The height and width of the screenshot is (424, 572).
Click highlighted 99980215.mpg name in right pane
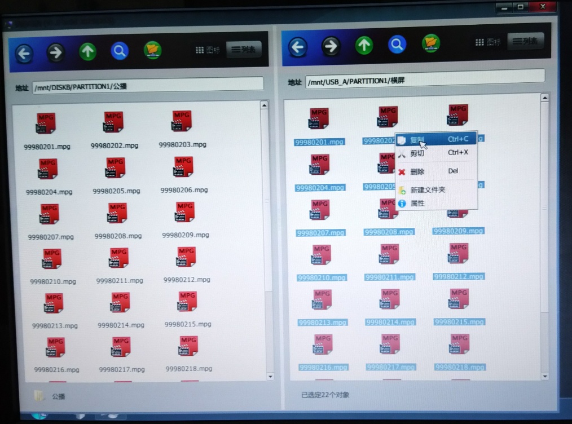pos(459,321)
